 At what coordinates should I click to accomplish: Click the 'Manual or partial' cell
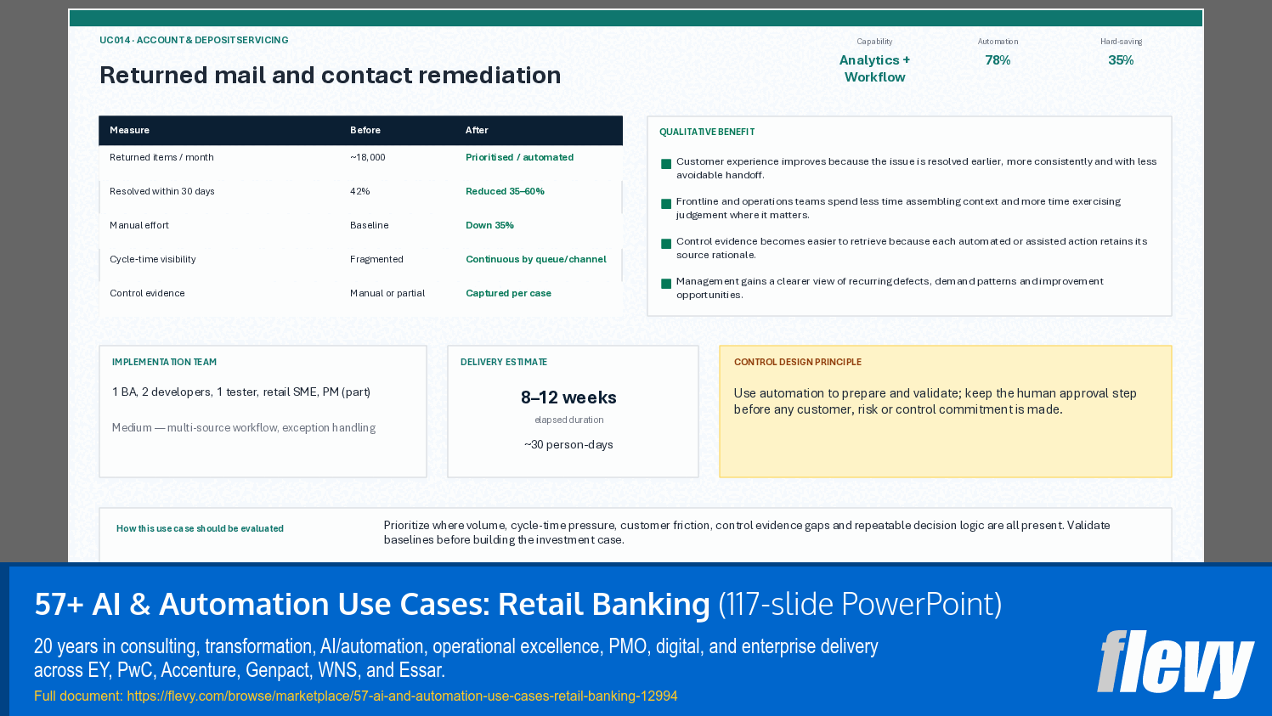(x=387, y=293)
